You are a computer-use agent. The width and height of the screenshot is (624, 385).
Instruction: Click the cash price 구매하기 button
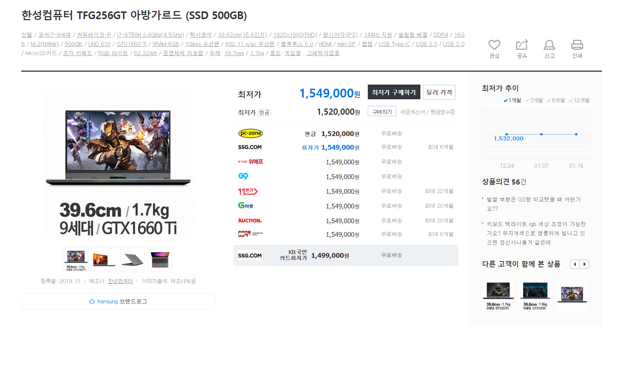click(x=382, y=111)
